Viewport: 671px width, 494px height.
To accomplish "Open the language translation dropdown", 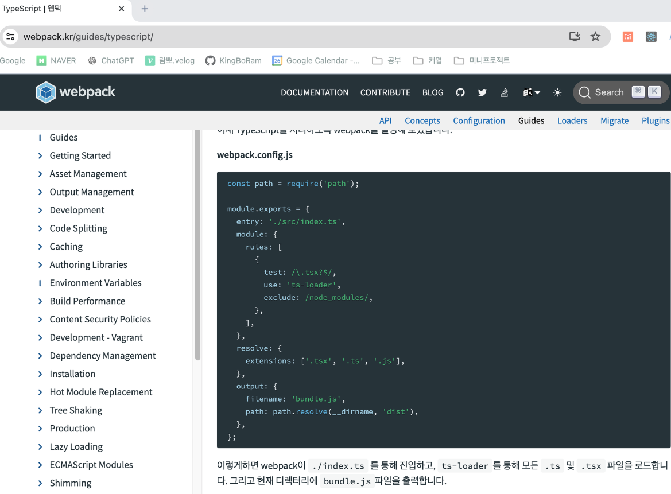I will click(532, 92).
